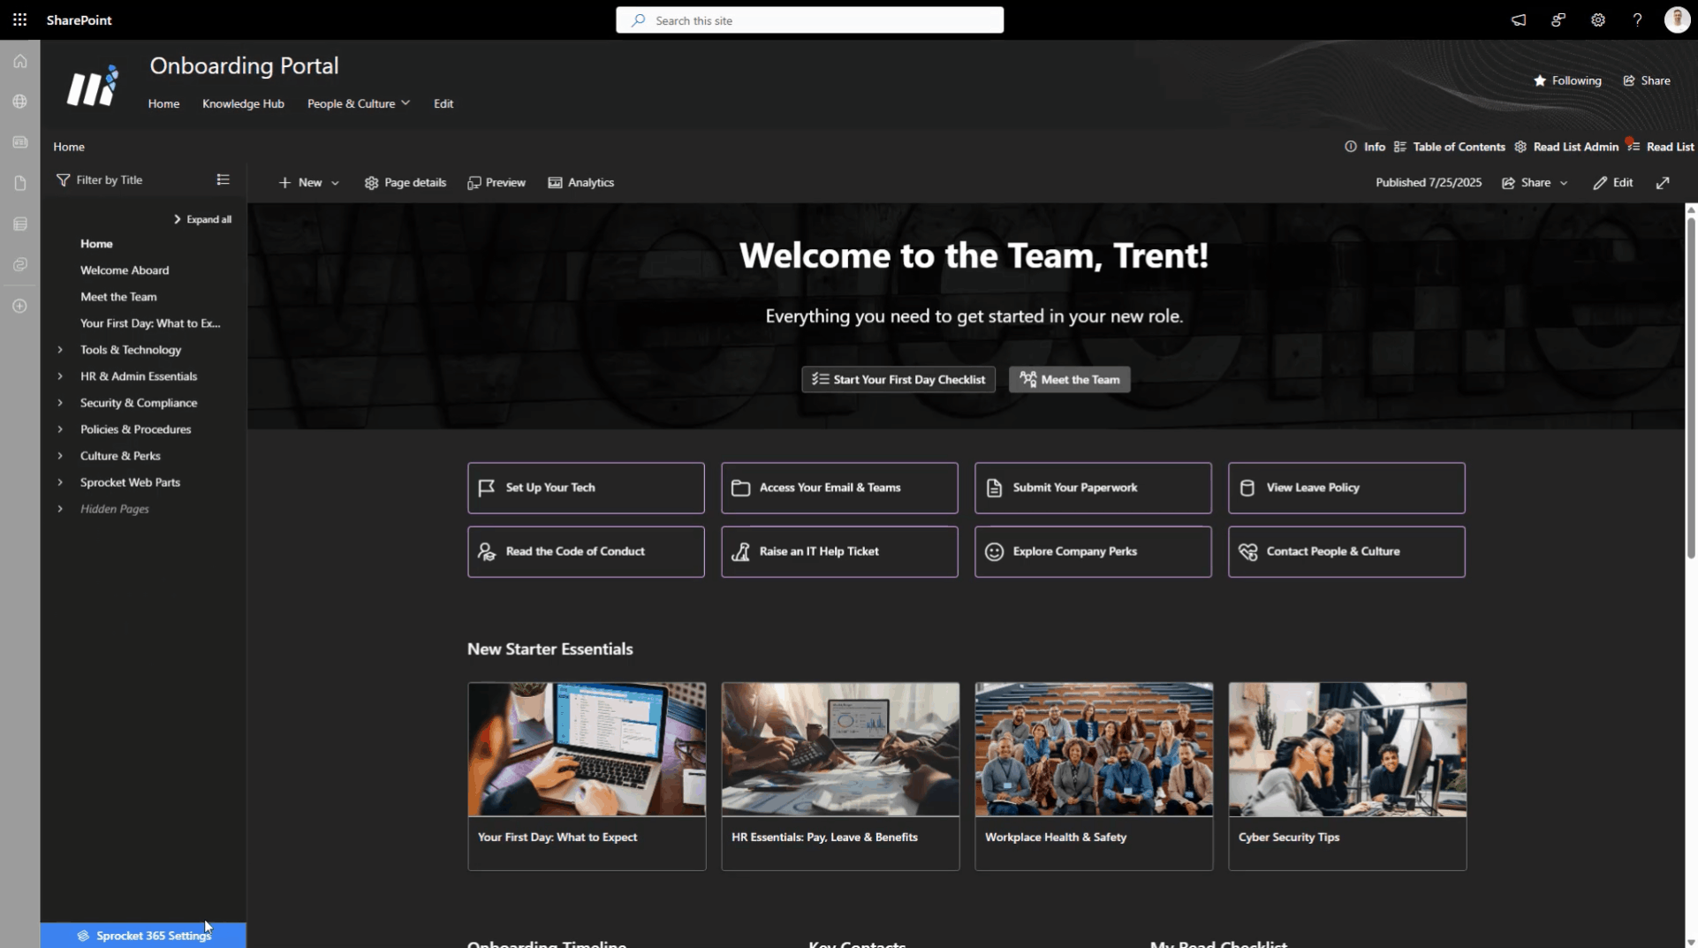Viewport: 1698px width, 948px height.
Task: Select Analytics in the page command bar
Action: (580, 183)
